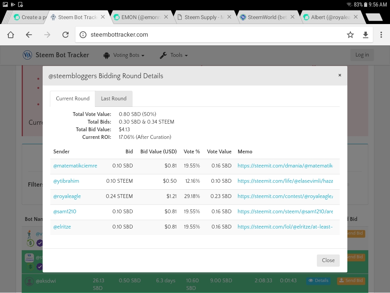Click the Total Bid Value $4.13
The image size is (390, 293).
124,129
